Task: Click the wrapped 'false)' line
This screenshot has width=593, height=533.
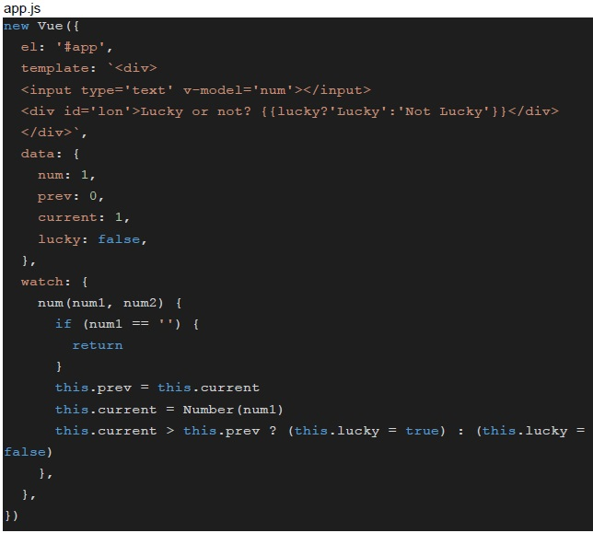Action: coord(28,452)
